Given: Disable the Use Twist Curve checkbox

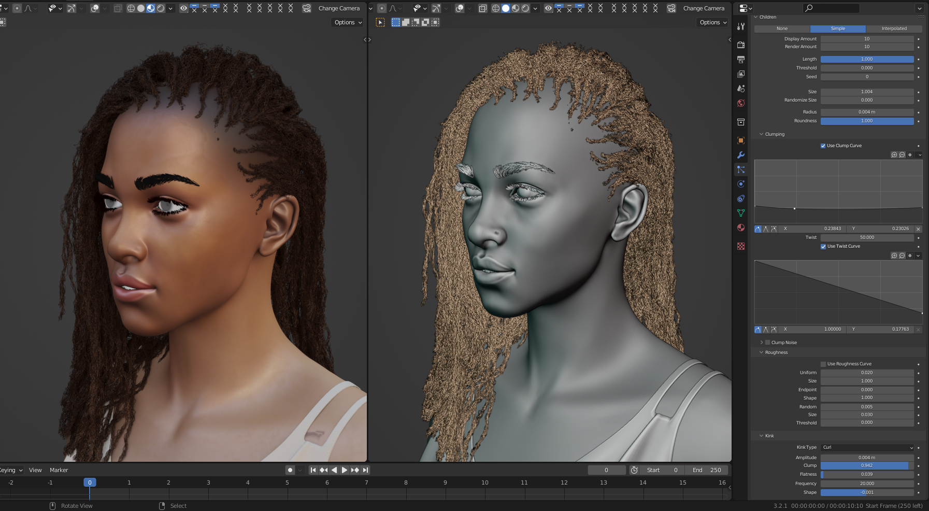Looking at the screenshot, I should (823, 246).
